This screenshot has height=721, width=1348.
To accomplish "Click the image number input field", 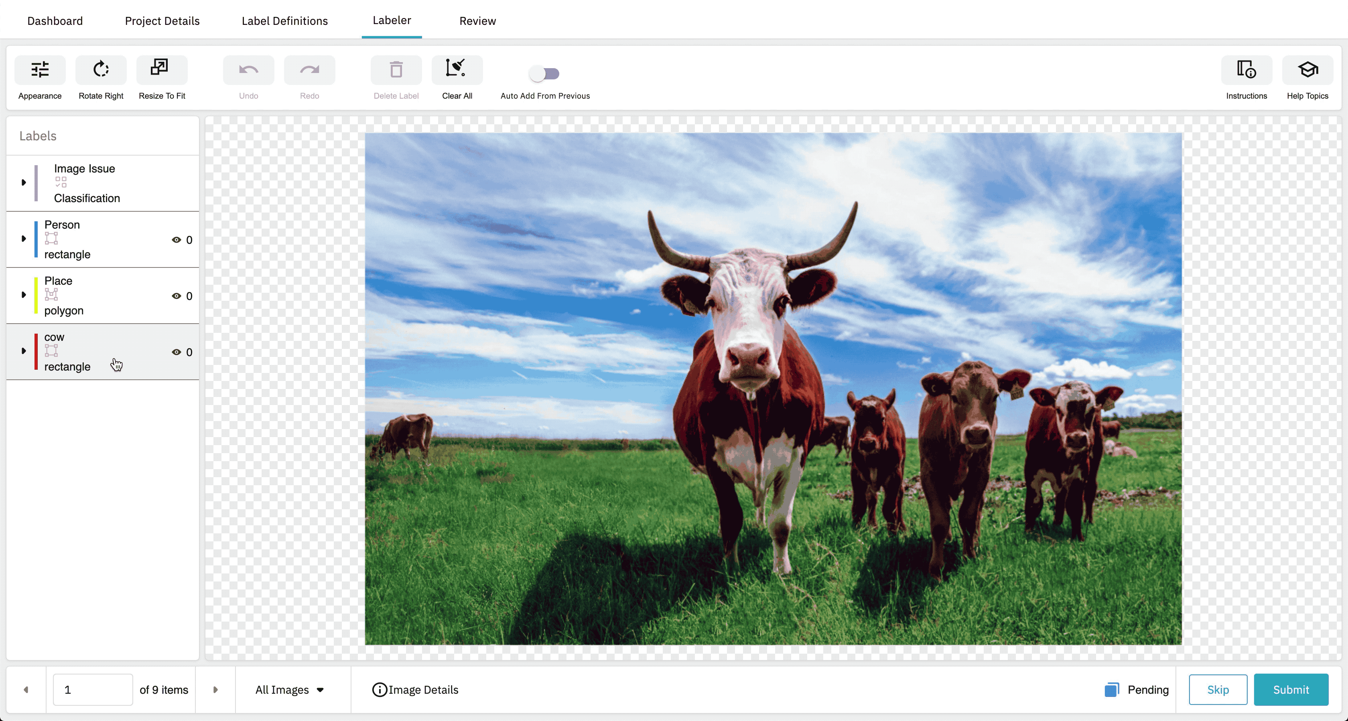I will 93,690.
